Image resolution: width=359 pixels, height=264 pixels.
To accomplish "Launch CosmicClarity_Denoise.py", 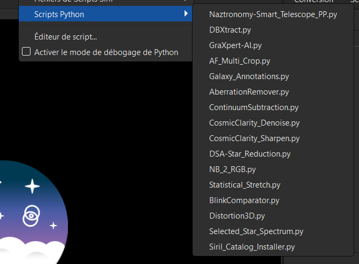I will (254, 123).
